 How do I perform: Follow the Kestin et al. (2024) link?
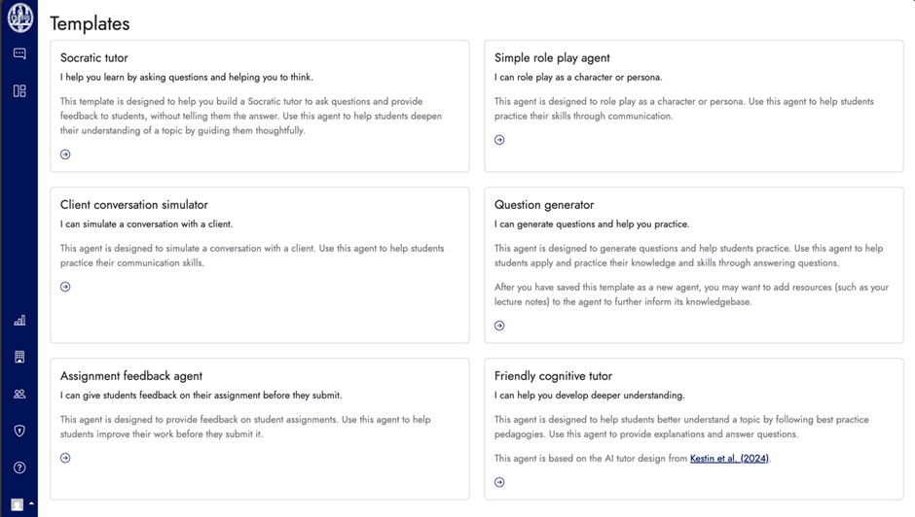click(729, 459)
